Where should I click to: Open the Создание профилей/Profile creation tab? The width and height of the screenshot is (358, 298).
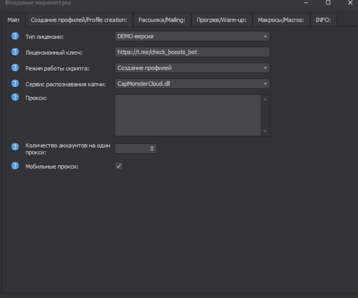coord(79,20)
